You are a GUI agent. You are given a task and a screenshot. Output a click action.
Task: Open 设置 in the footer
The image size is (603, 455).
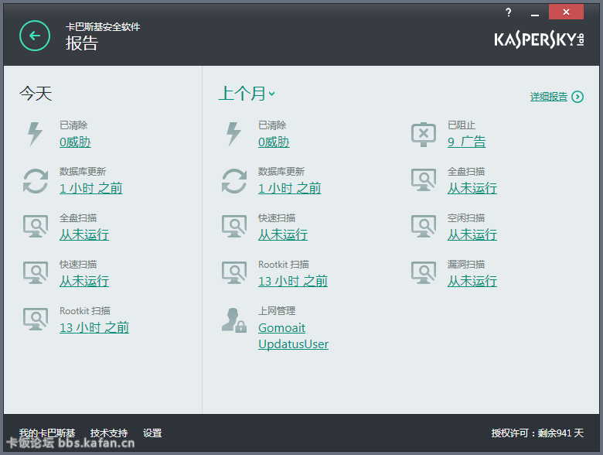point(152,433)
